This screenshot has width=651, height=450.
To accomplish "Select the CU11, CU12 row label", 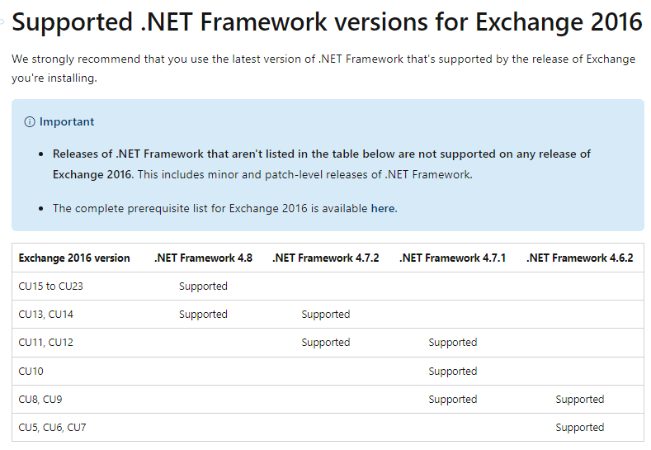I will [45, 343].
